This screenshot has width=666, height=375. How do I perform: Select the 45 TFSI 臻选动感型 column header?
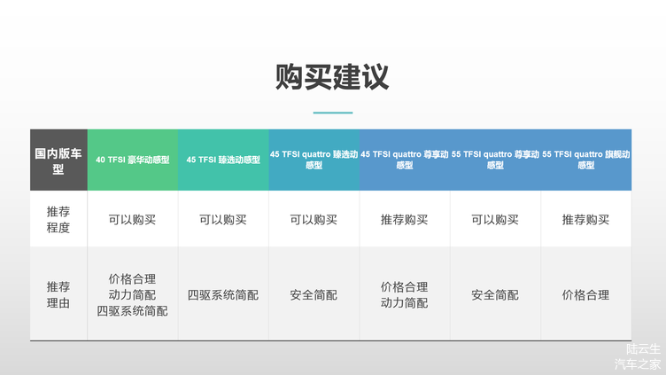(x=223, y=160)
